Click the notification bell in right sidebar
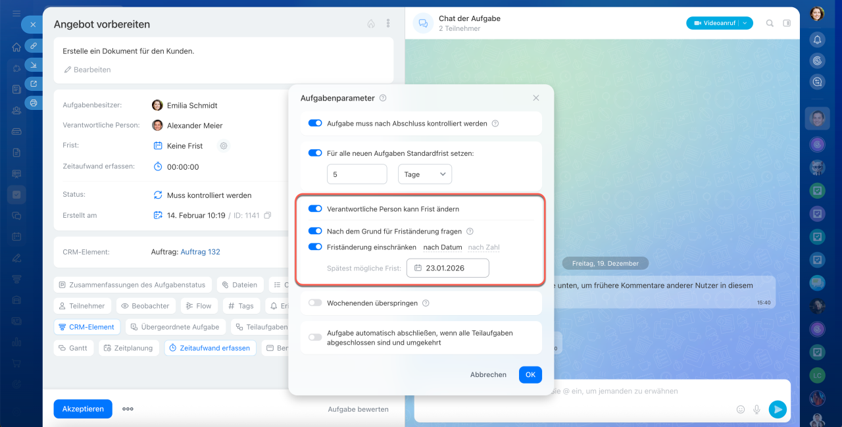842x427 pixels. 817,39
